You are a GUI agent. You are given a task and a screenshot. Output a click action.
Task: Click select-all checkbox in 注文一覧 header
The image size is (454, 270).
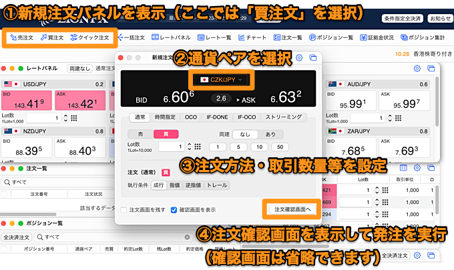tap(4, 194)
